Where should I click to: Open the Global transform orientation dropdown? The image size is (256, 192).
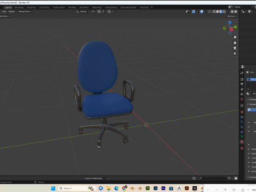pos(83,12)
